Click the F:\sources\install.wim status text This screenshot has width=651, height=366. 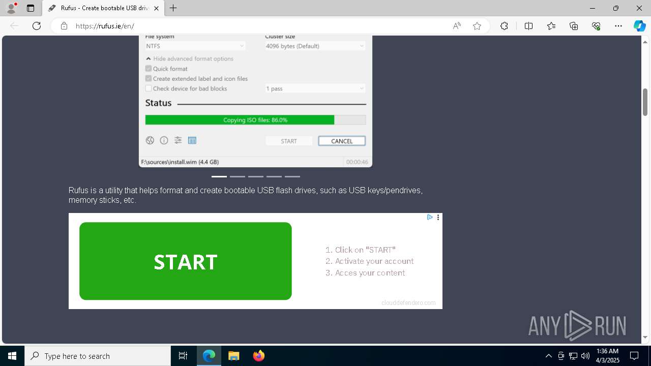tap(180, 162)
